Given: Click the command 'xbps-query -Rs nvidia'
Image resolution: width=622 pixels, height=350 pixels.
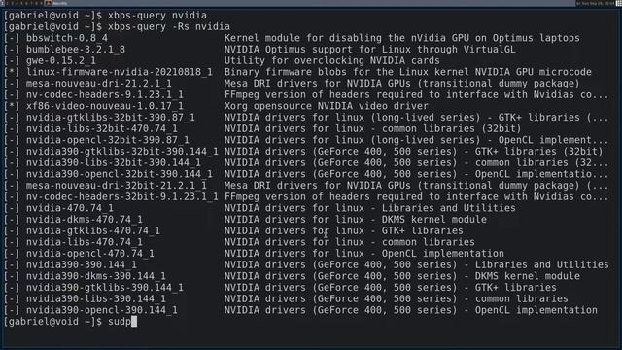Looking at the screenshot, I should coord(169,26).
